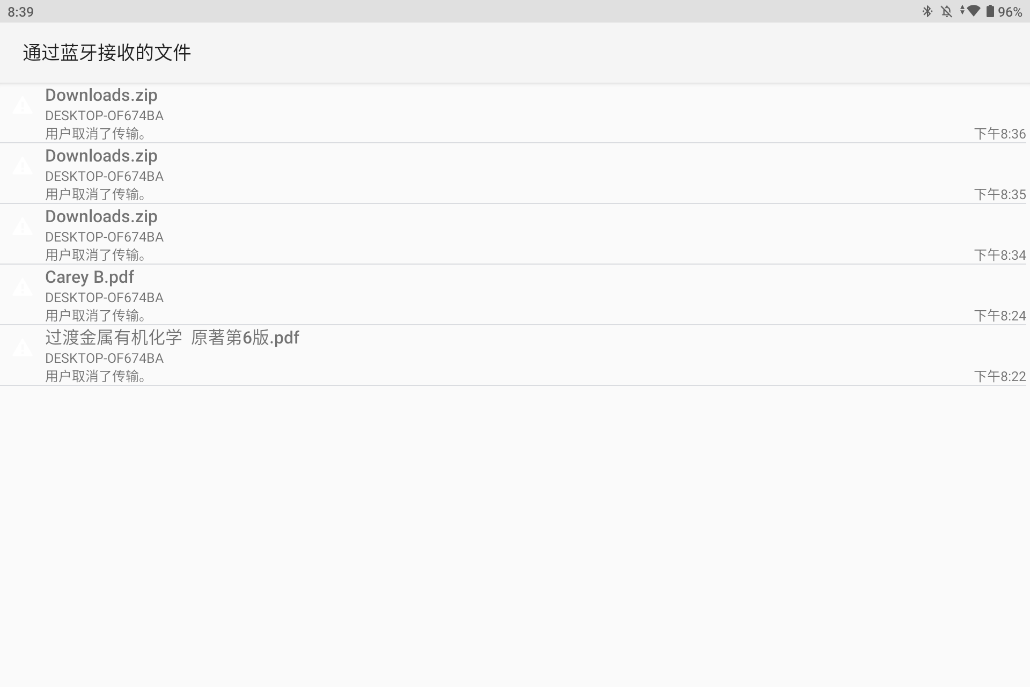This screenshot has width=1030, height=687.
Task: Open the 过渡金属有机化学 原著第6版.pdf entry
Action: coord(172,338)
